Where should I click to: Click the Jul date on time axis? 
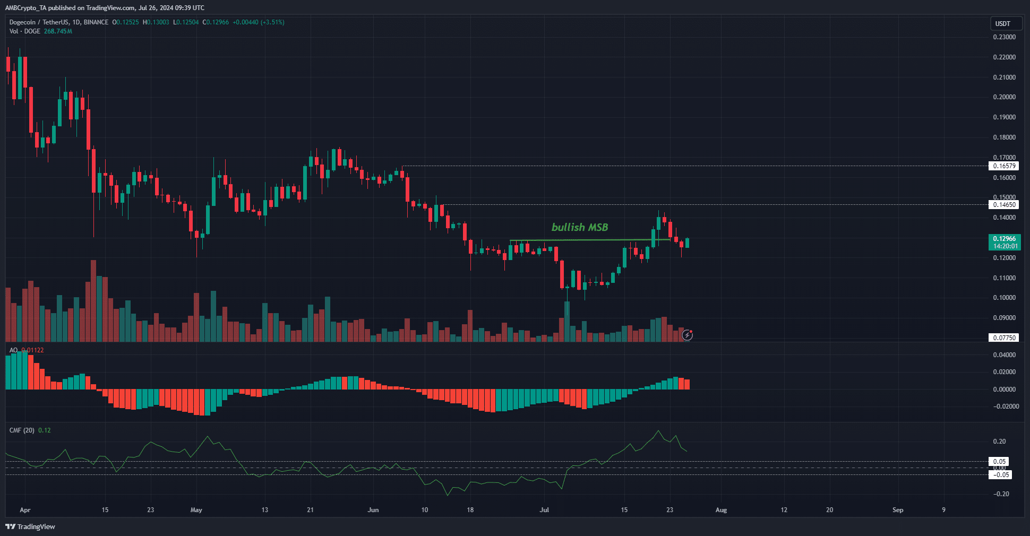coord(544,510)
